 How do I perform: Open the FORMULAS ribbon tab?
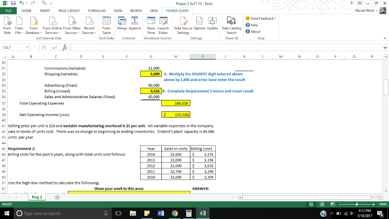[98, 11]
